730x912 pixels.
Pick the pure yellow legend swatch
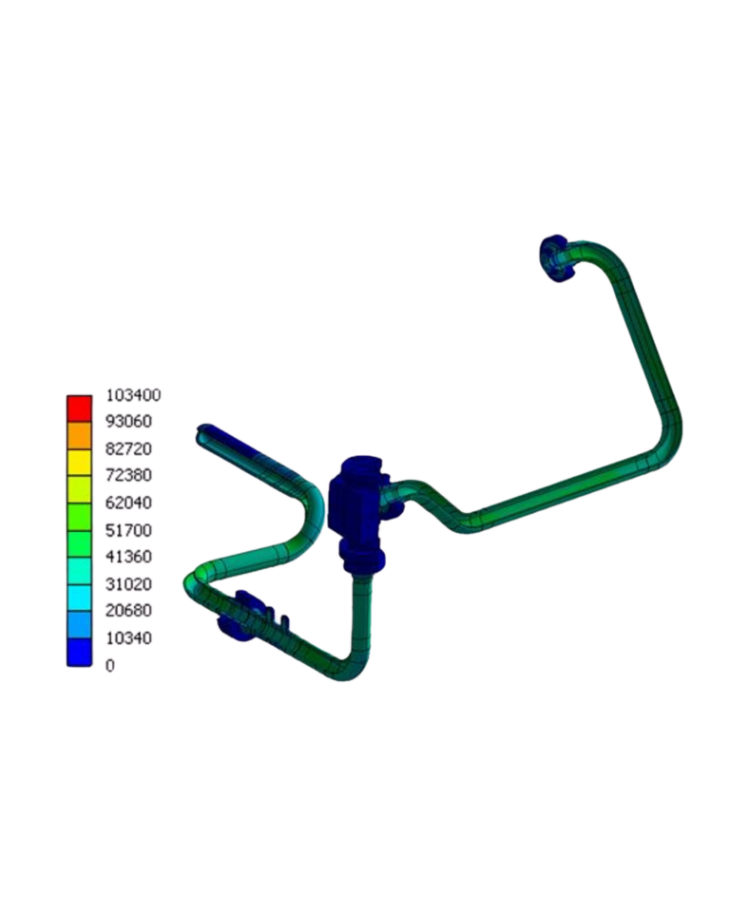(79, 462)
